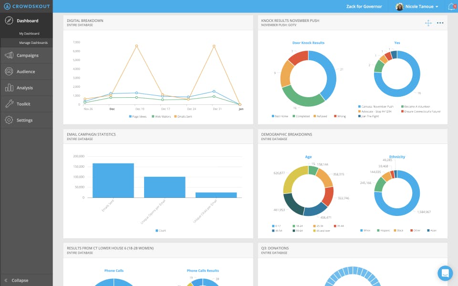Toggle Join The Fight legend entry

coord(368,116)
